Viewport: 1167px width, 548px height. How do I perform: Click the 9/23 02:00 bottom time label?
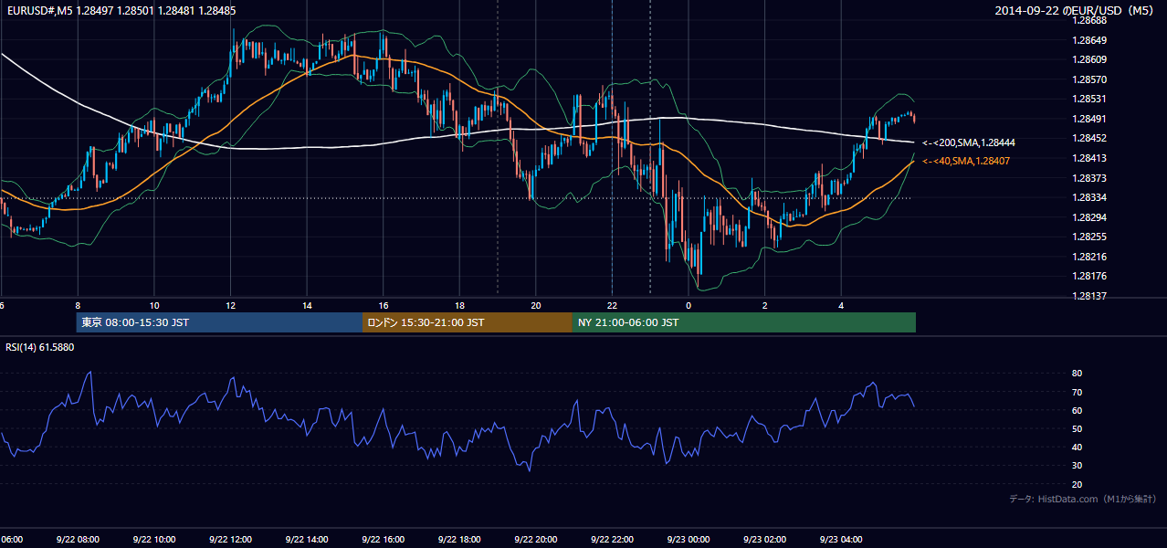765,540
